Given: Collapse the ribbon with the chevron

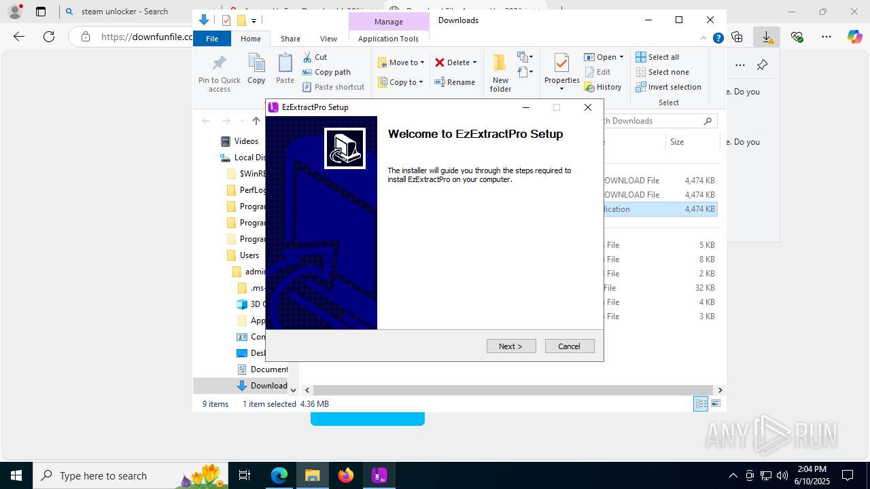Looking at the screenshot, I should pos(703,38).
